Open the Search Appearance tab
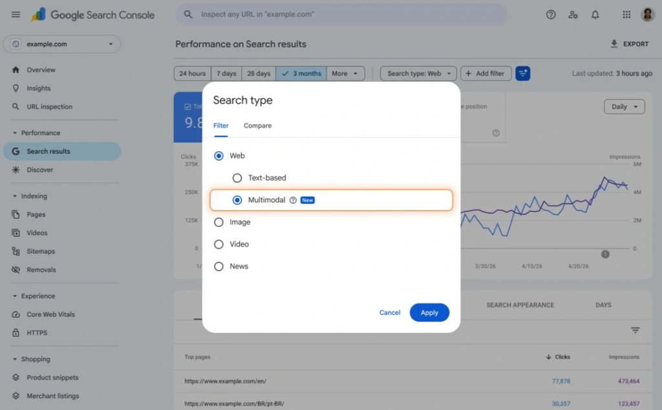 (520, 305)
